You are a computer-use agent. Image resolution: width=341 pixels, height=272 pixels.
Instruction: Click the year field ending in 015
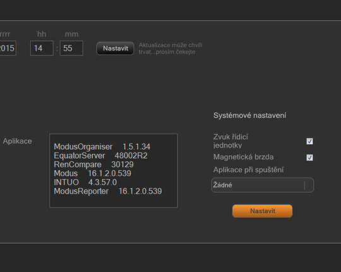coord(8,48)
